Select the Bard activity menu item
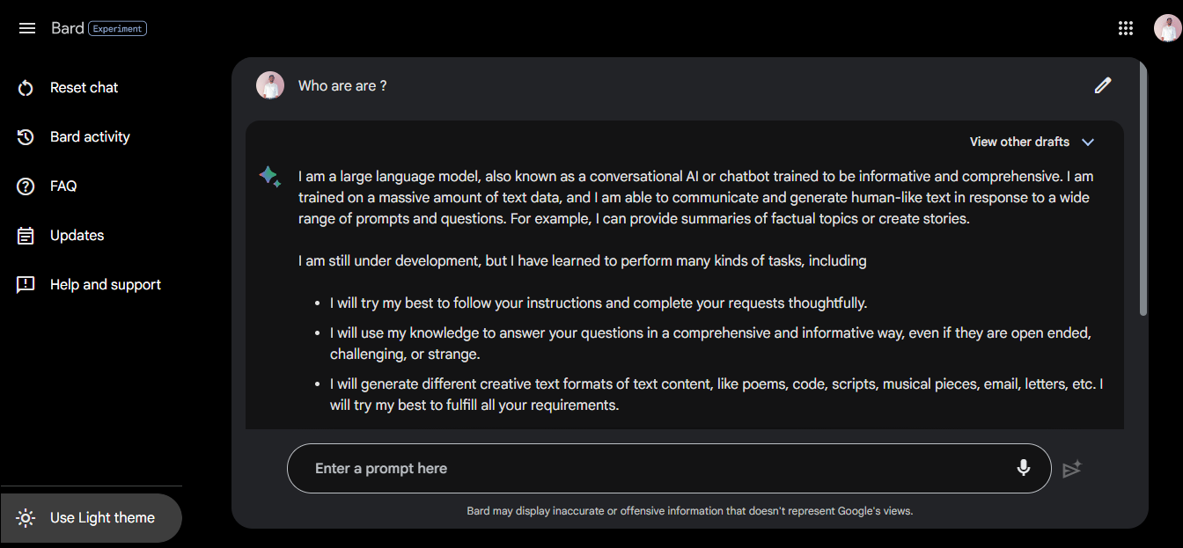The width and height of the screenshot is (1183, 548). coord(90,137)
